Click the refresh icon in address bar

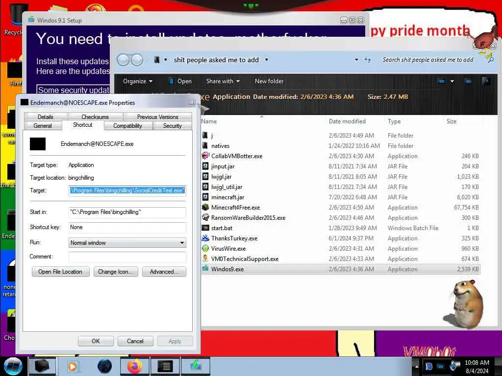tap(368, 60)
